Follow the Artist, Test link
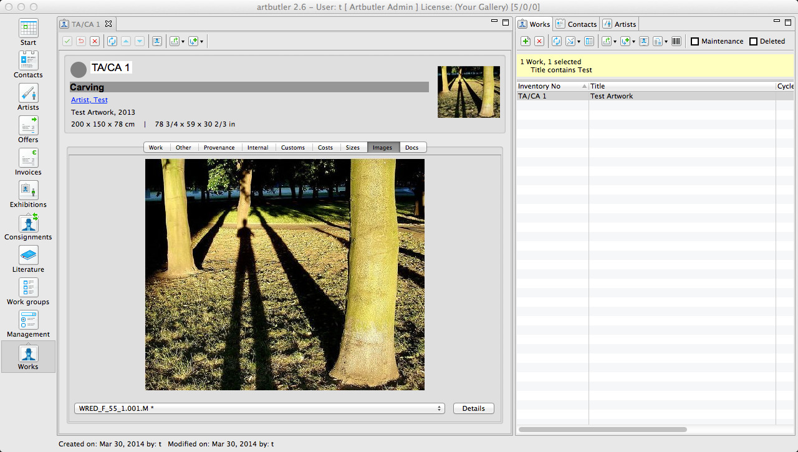Image resolution: width=798 pixels, height=452 pixels. pyautogui.click(x=89, y=100)
